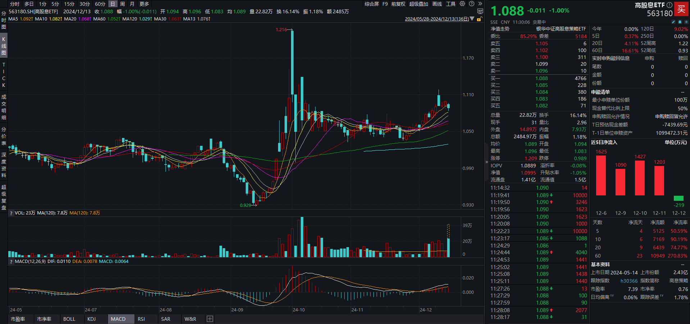Open the VOL indicator help question mark
The image size is (690, 324).
pos(11,213)
